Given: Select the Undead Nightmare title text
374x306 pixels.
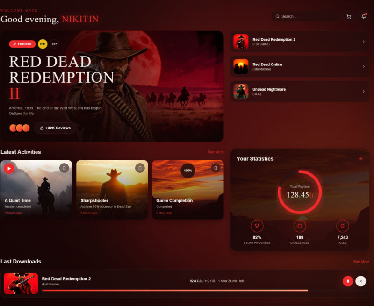Looking at the screenshot, I should click(269, 89).
